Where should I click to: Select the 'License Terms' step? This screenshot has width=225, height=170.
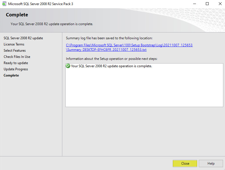tap(14, 44)
